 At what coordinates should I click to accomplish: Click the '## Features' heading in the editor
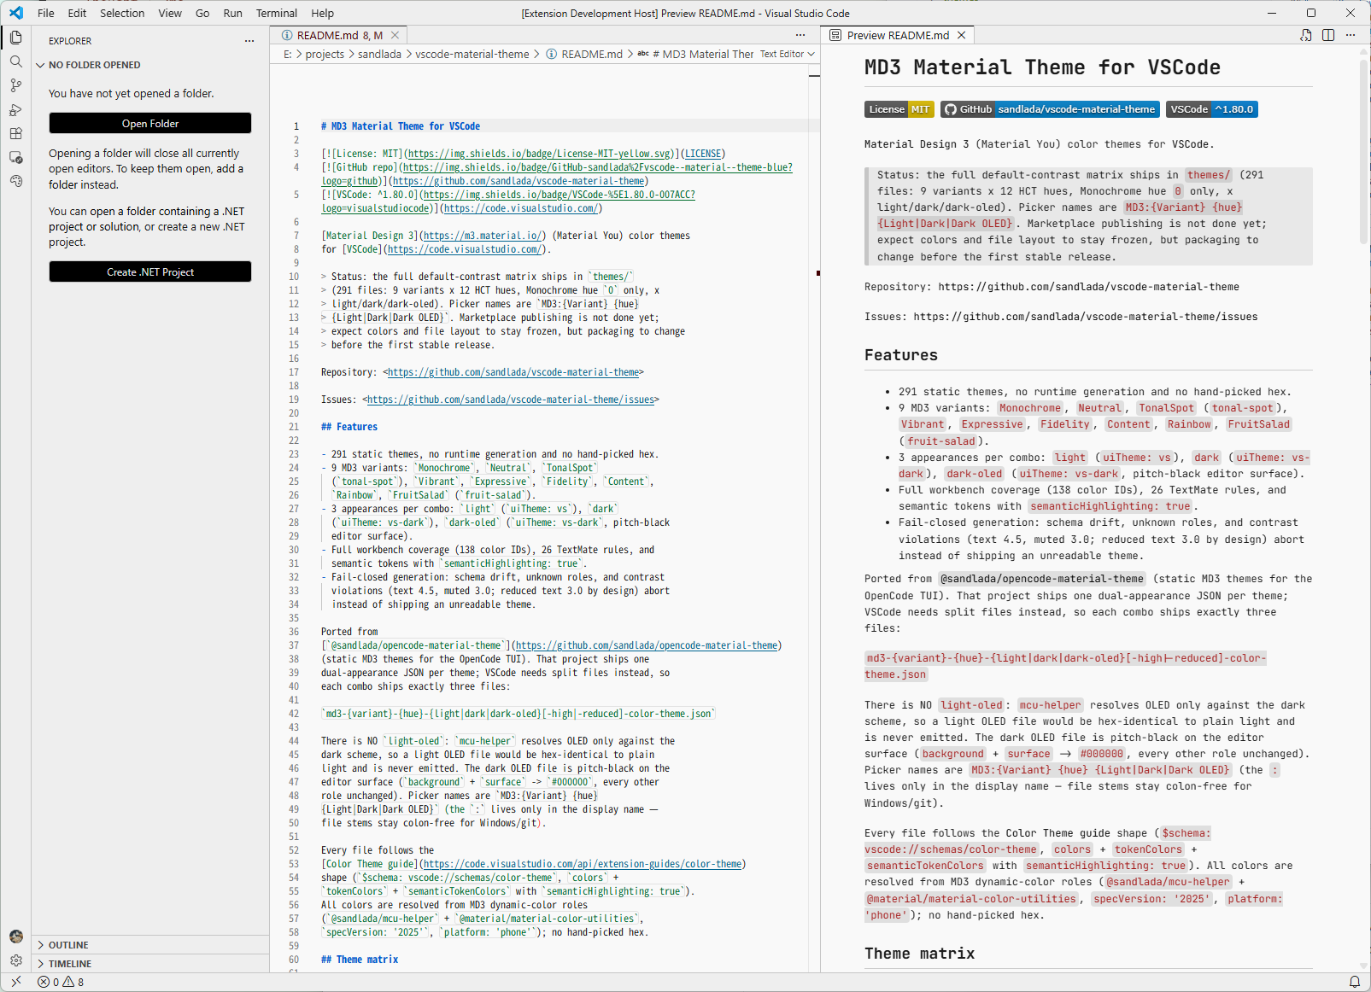coord(349,427)
